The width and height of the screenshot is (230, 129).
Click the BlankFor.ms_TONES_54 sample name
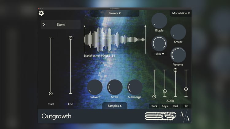(99, 56)
